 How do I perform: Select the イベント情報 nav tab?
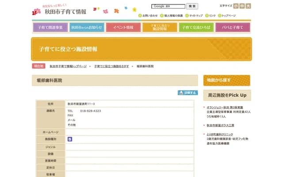tap(123, 27)
